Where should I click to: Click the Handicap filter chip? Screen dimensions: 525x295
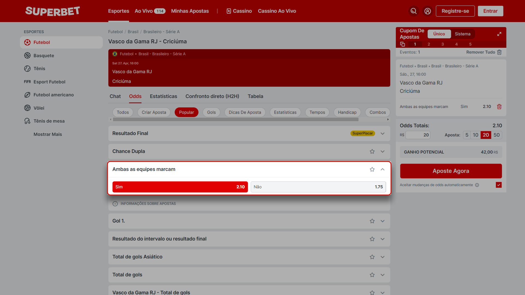[x=347, y=112]
